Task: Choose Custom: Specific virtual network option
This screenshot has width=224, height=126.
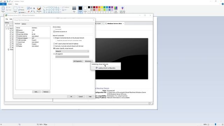Action: [54, 48]
